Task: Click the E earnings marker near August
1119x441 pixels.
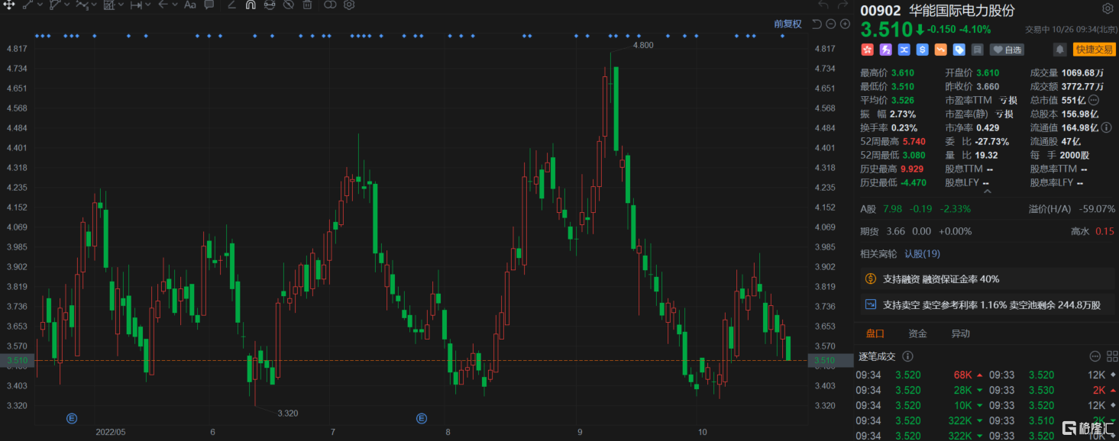Action: (421, 418)
